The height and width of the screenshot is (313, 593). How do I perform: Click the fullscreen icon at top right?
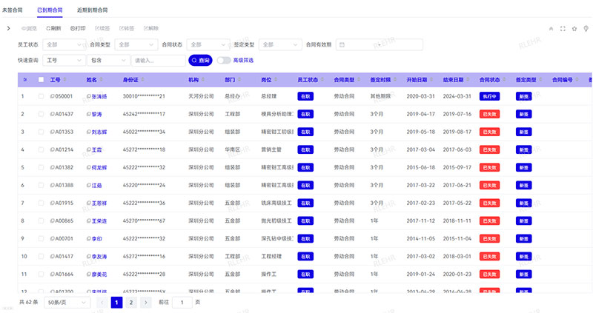(563, 29)
